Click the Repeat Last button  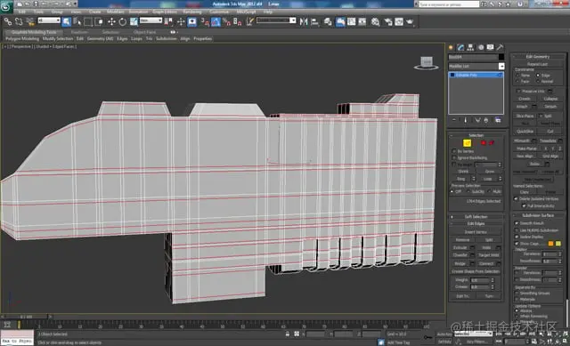pos(538,64)
